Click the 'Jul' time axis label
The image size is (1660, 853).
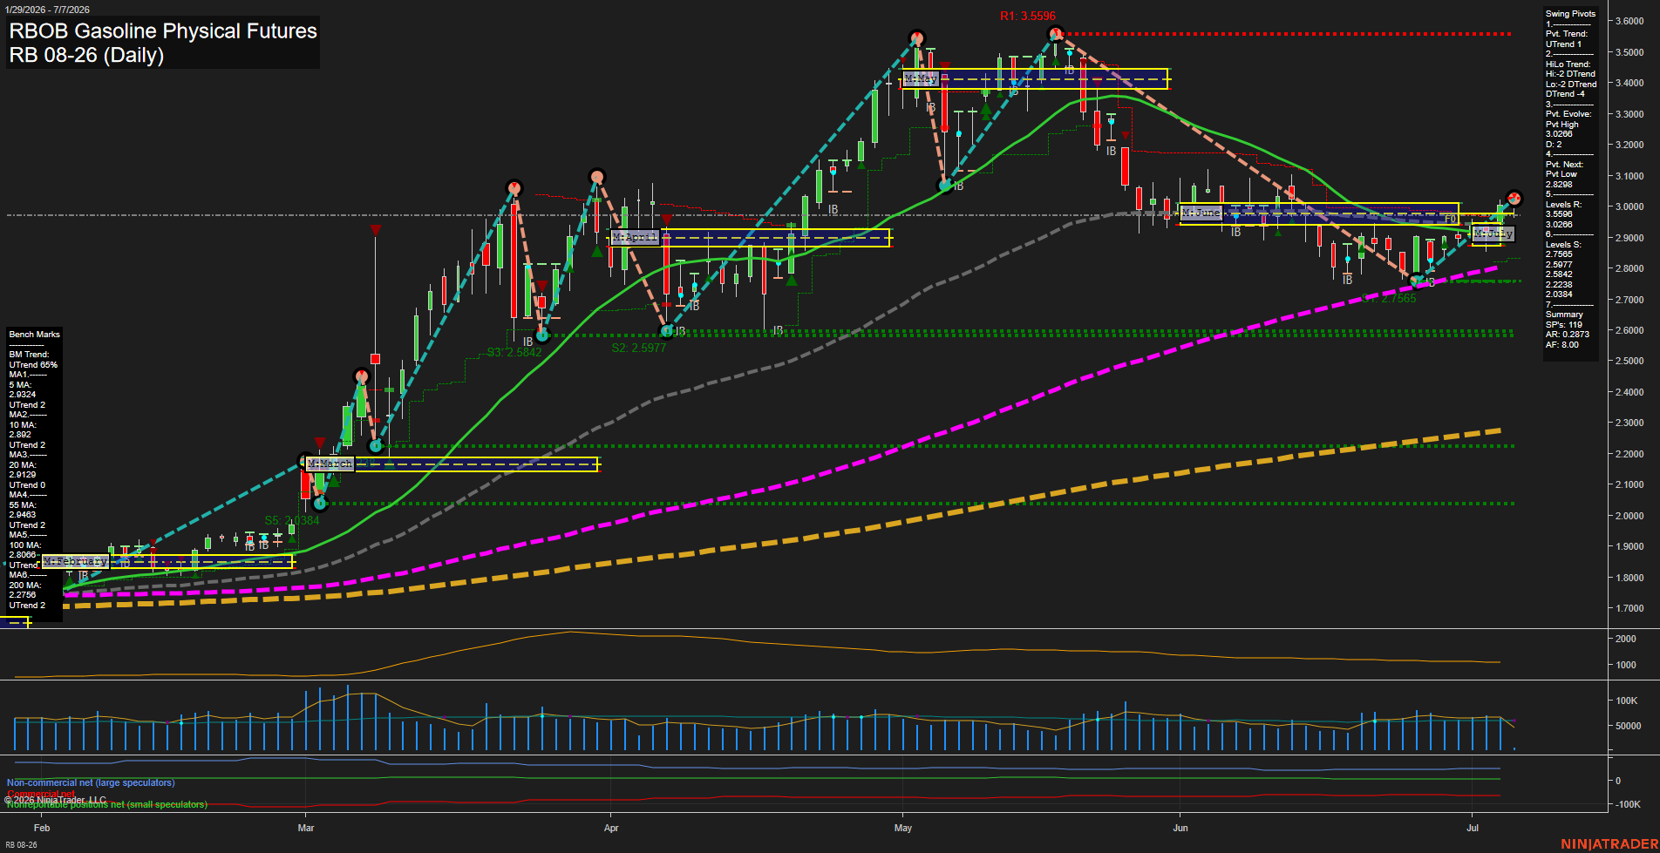pyautogui.click(x=1473, y=828)
